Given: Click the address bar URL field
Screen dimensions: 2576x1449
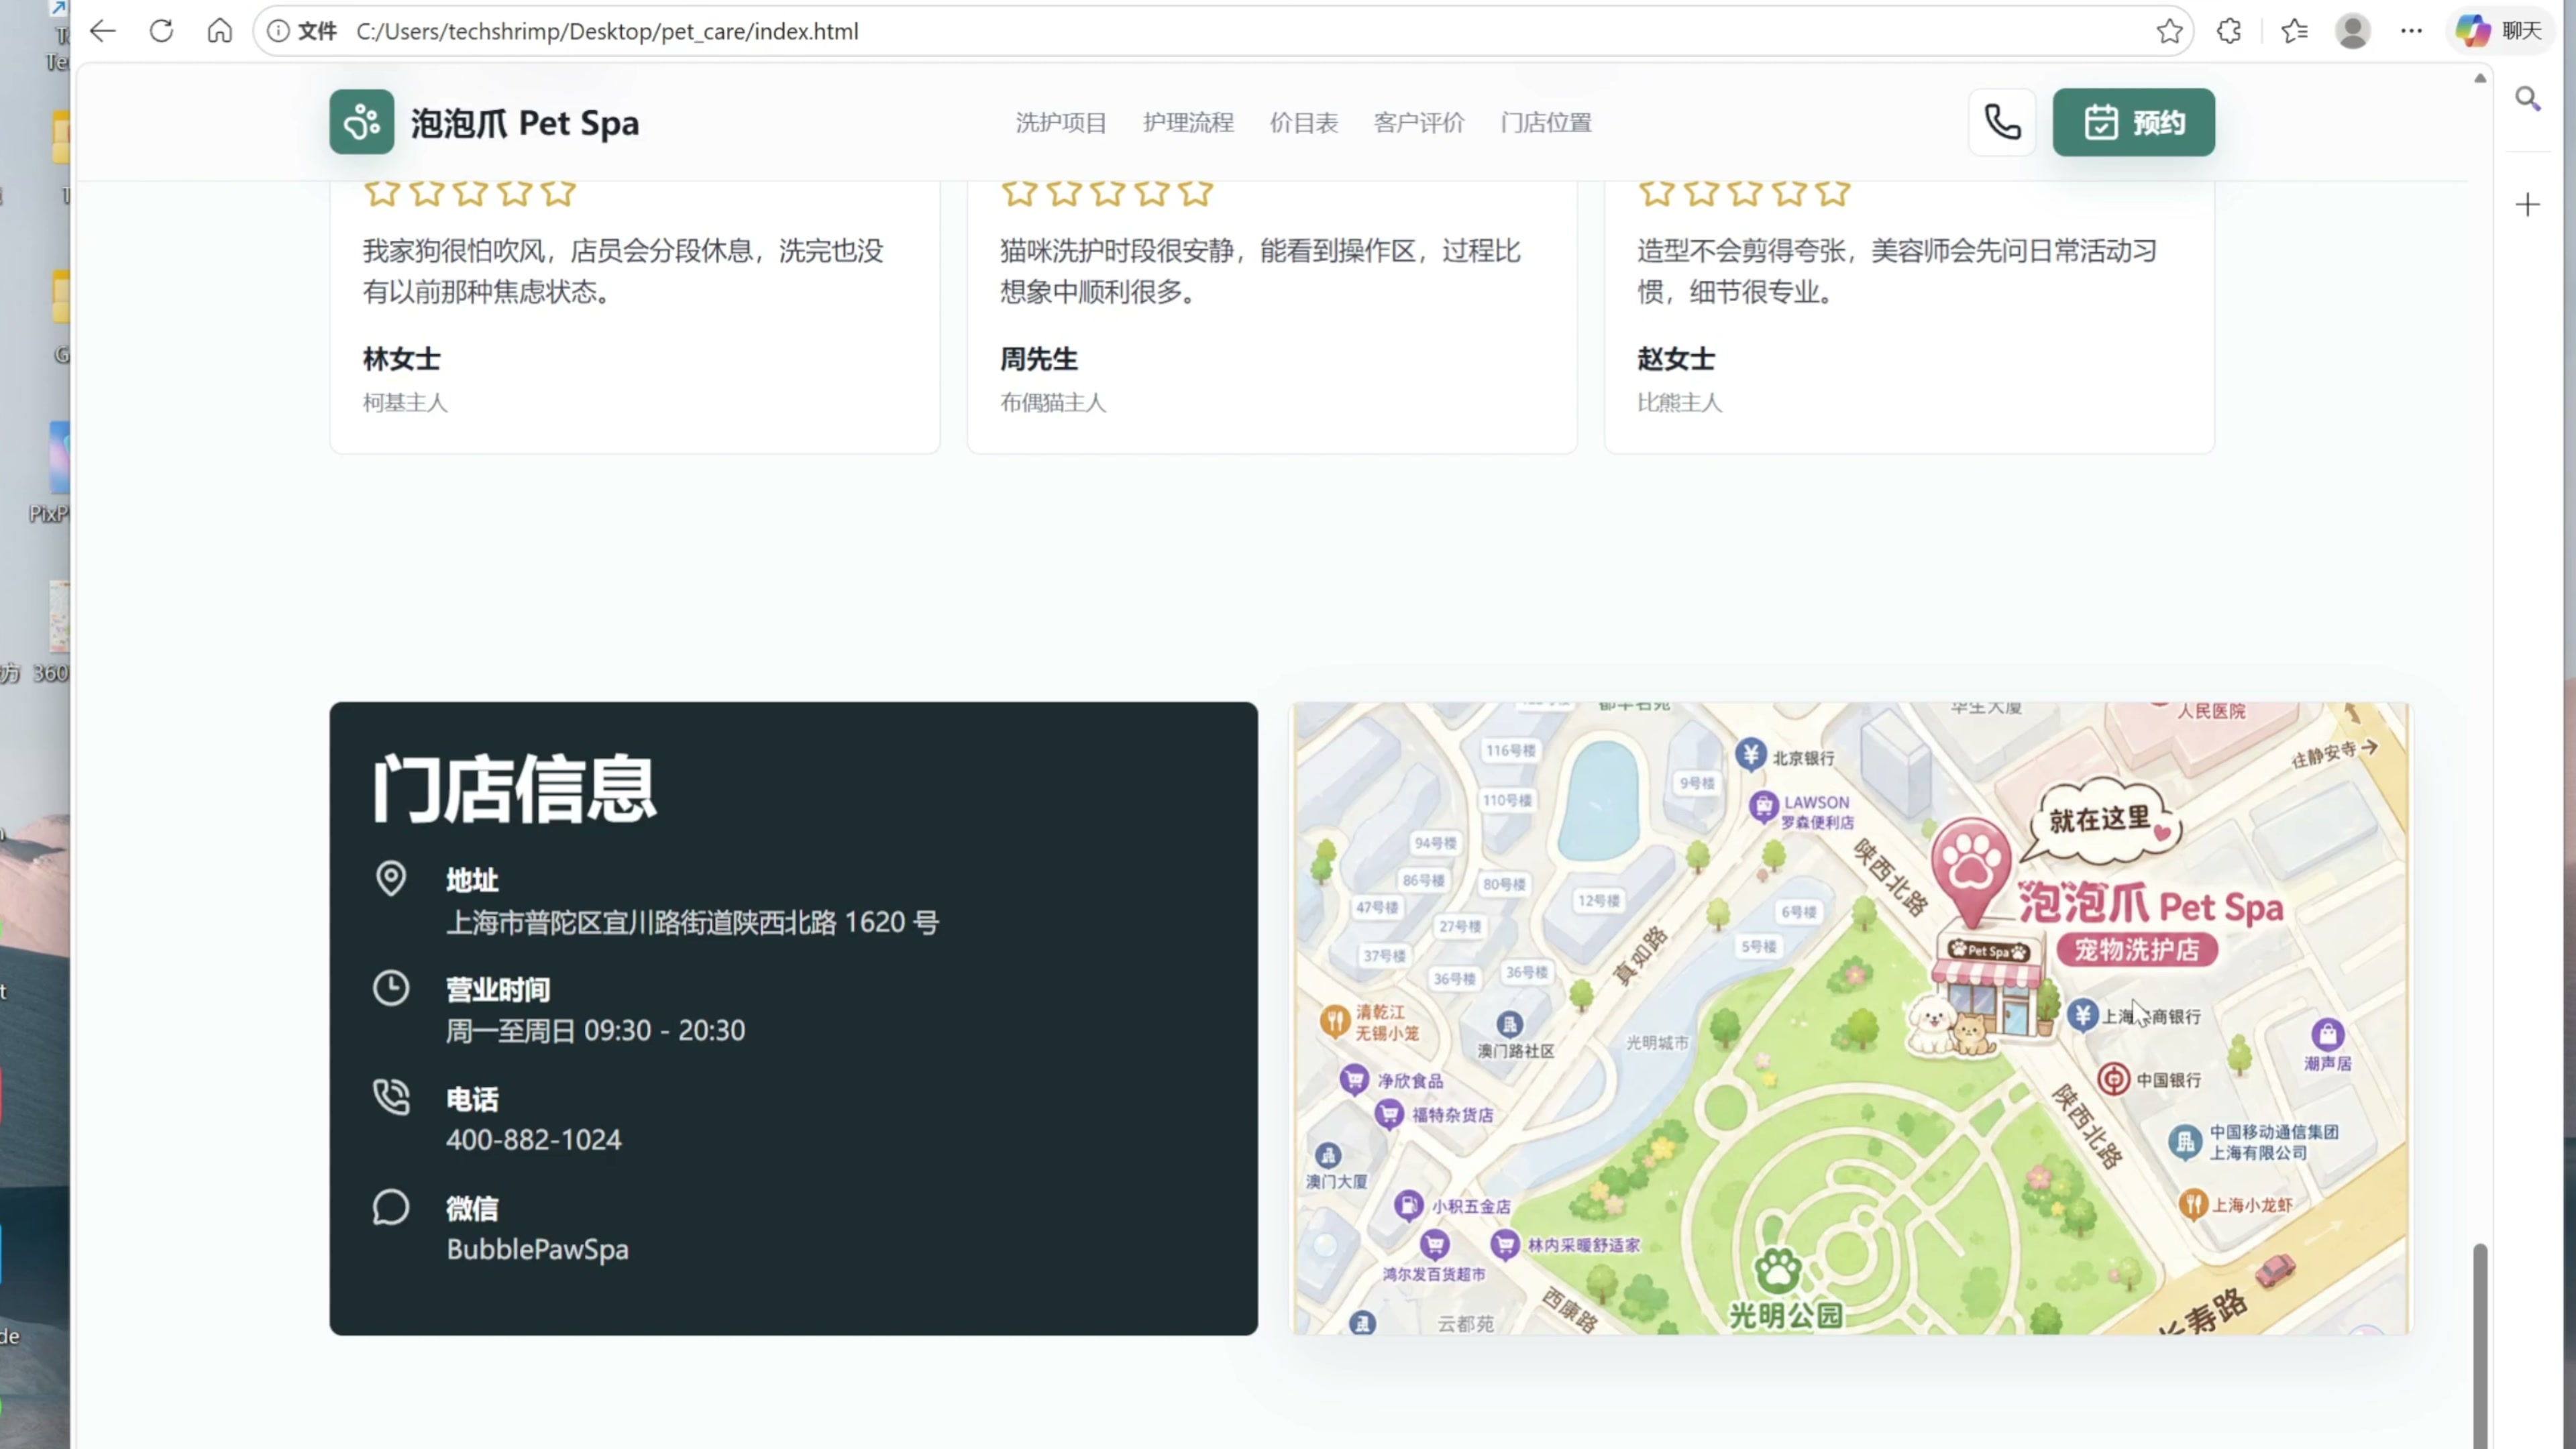Looking at the screenshot, I should 1200,31.
